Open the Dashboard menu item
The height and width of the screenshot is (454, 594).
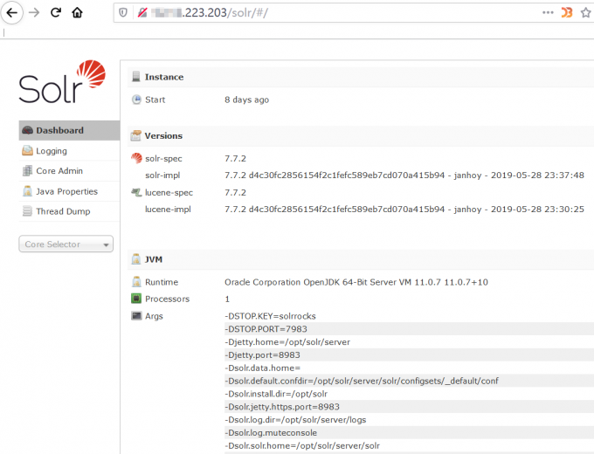pyautogui.click(x=69, y=130)
